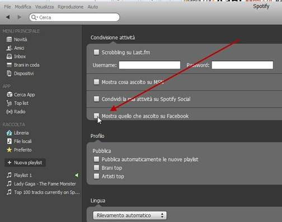This screenshot has height=222, width=282.
Task: Click the Pubblica label
Action: (102, 151)
